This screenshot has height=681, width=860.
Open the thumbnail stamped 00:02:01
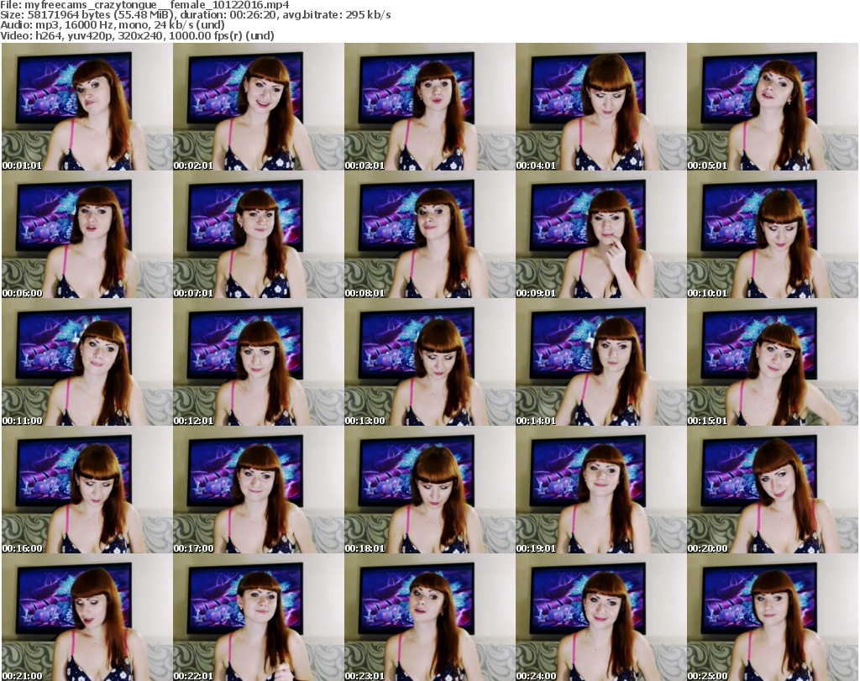tap(259, 107)
